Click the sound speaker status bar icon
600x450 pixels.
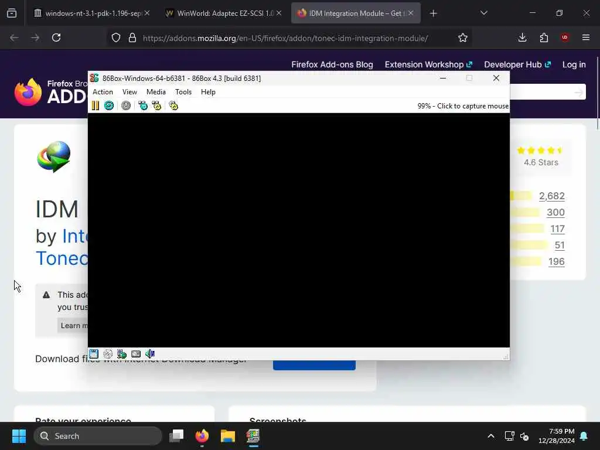pyautogui.click(x=150, y=354)
